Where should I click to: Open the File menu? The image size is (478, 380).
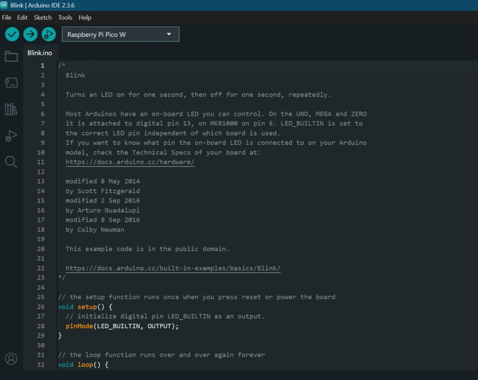(7, 18)
